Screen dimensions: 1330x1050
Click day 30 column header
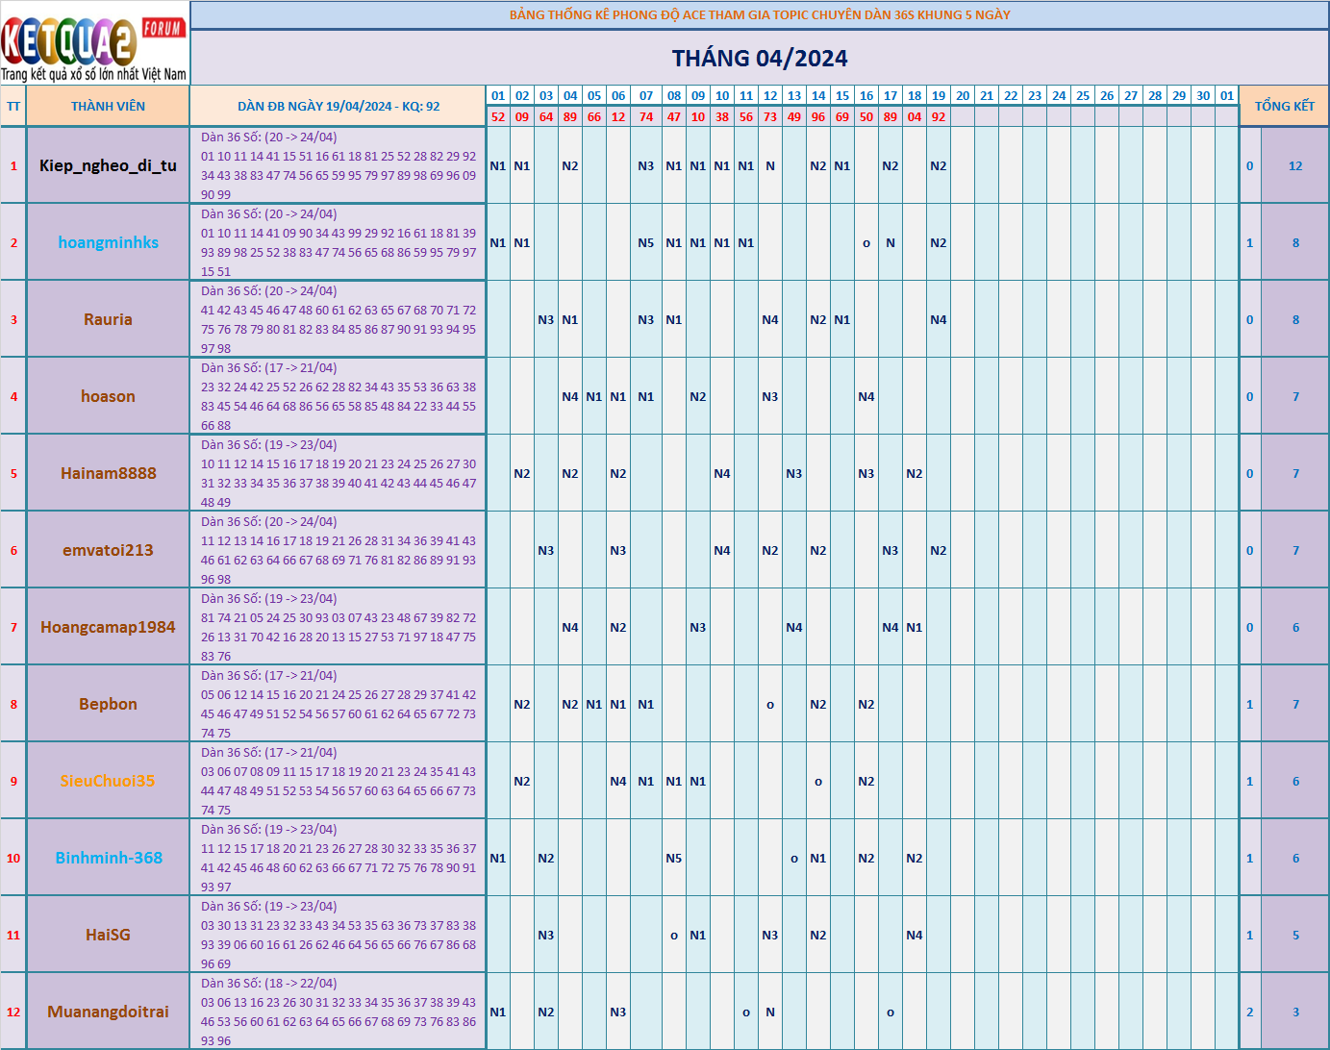pyautogui.click(x=1203, y=95)
